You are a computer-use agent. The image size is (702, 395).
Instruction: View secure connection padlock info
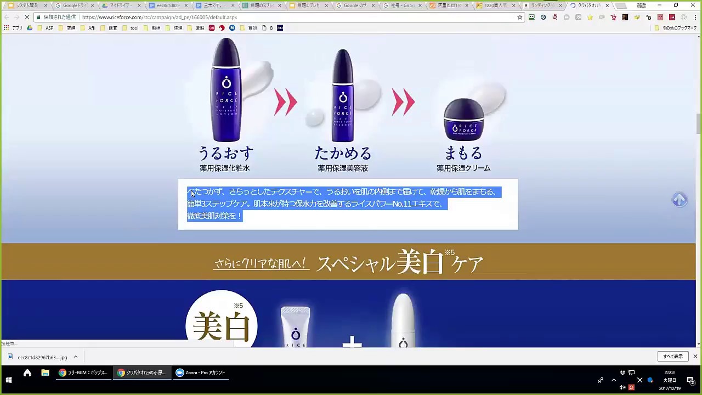[38, 17]
